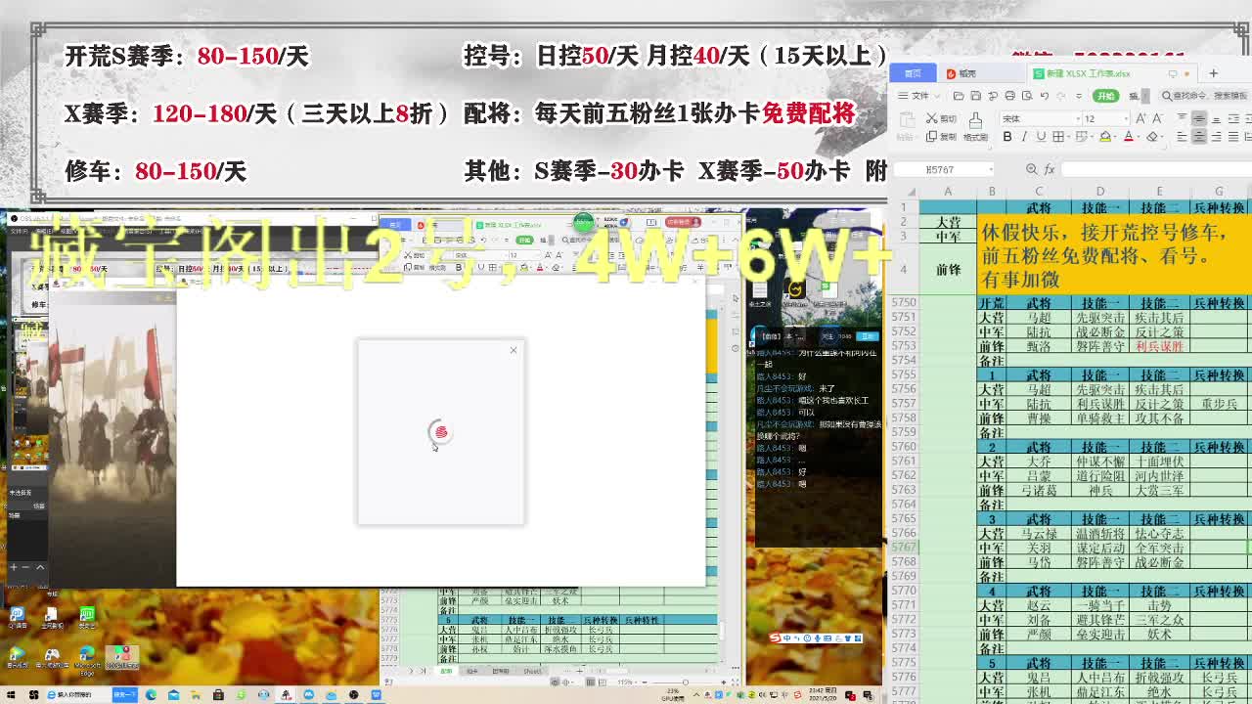Click the 搜索一下 taskbar search button
The image size is (1252, 704).
[x=127, y=696]
